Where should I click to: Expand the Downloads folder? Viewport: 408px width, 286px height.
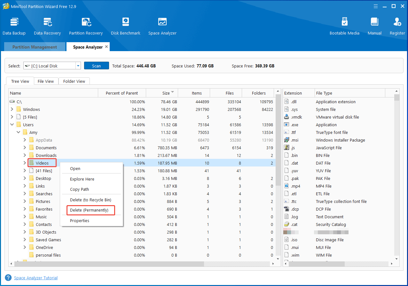click(25, 155)
